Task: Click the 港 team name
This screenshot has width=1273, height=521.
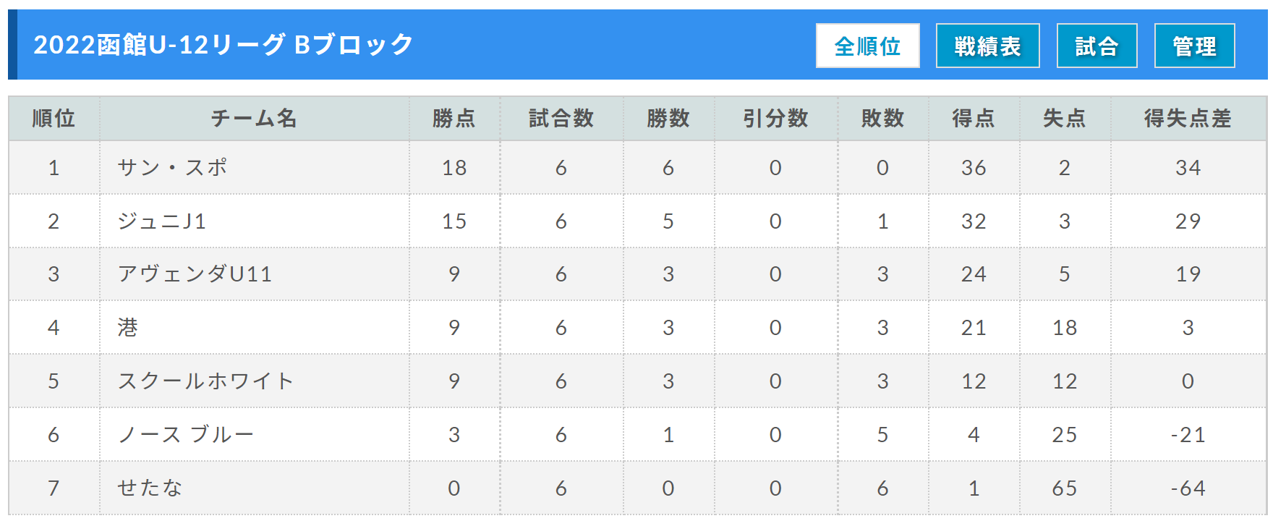Action: coord(128,328)
